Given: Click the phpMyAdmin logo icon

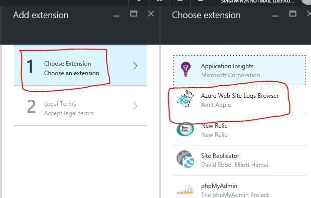Looking at the screenshot, I should (x=185, y=189).
